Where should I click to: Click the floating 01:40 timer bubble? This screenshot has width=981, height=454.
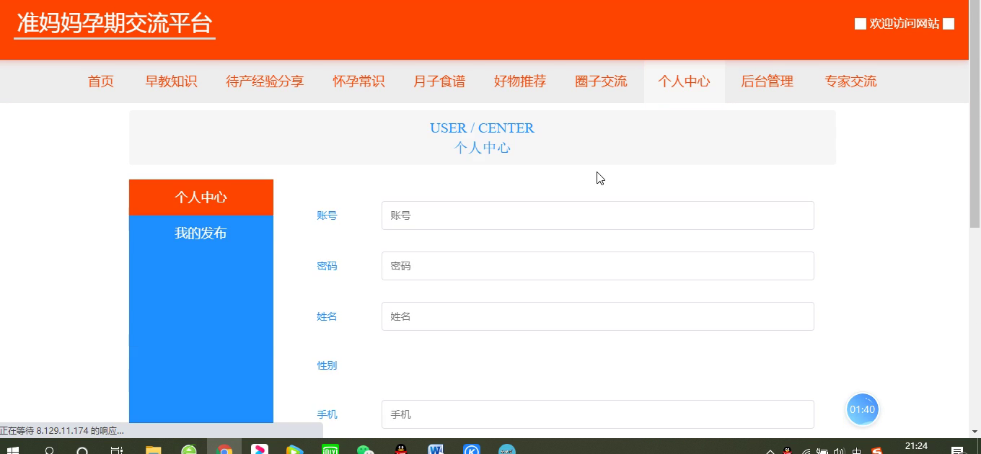click(862, 409)
